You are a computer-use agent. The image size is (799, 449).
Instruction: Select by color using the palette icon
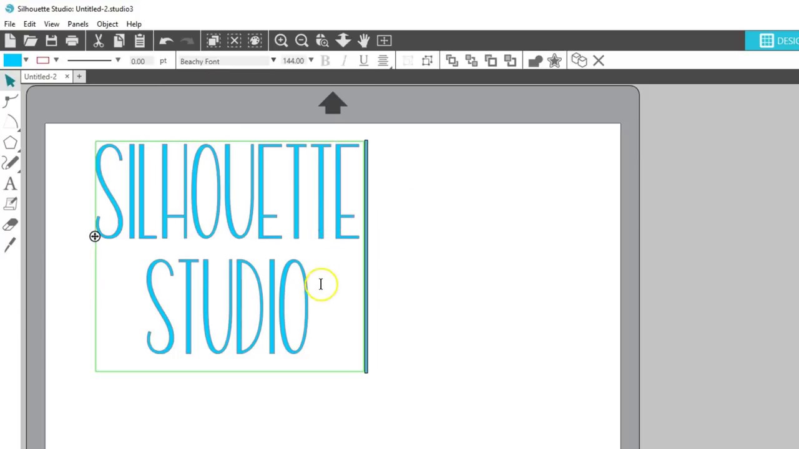pyautogui.click(x=255, y=41)
